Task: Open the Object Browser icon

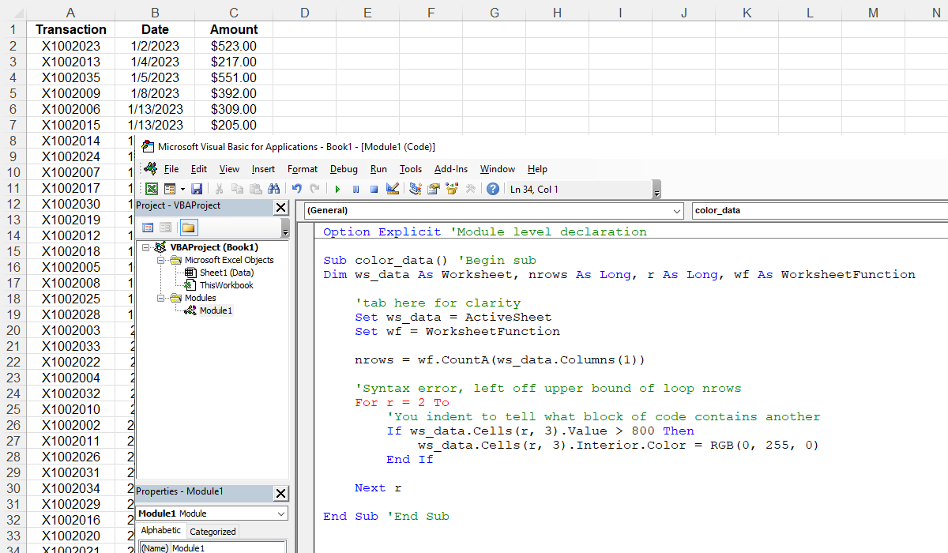Action: tap(453, 189)
